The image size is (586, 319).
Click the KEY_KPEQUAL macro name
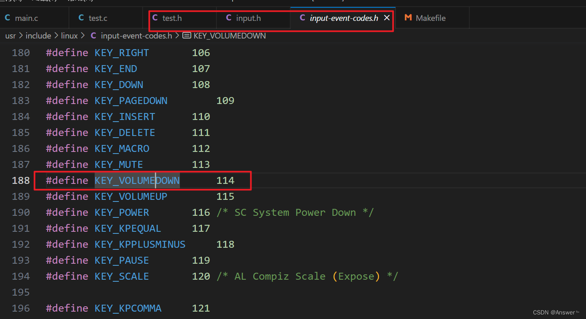[x=128, y=229]
